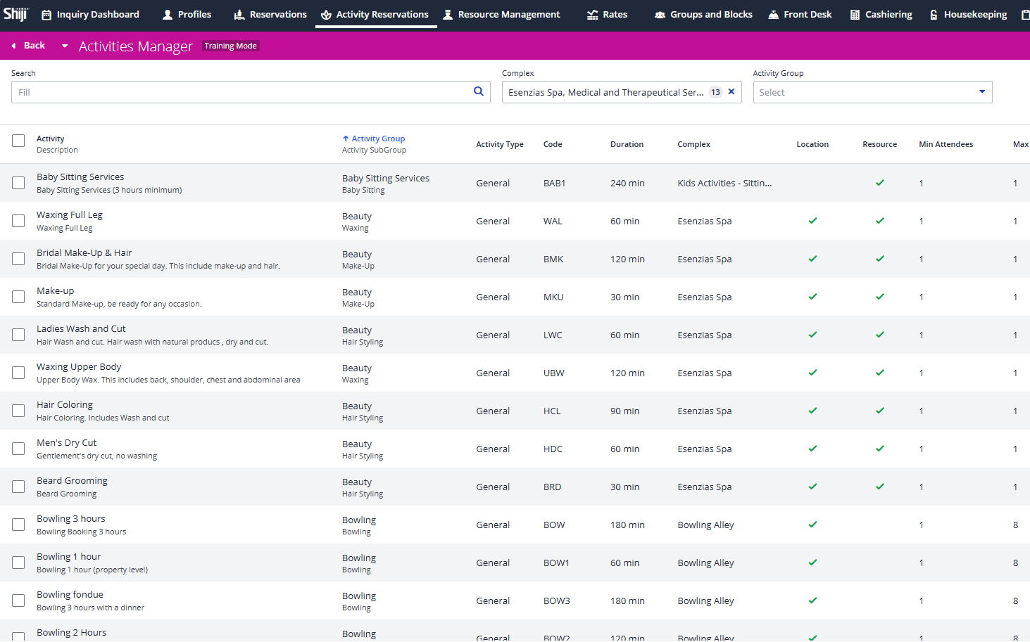Click the Shiji logo icon

pos(15,13)
